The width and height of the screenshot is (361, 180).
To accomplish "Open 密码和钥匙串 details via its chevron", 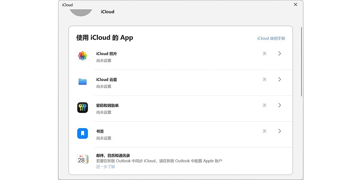I will 279,105.
